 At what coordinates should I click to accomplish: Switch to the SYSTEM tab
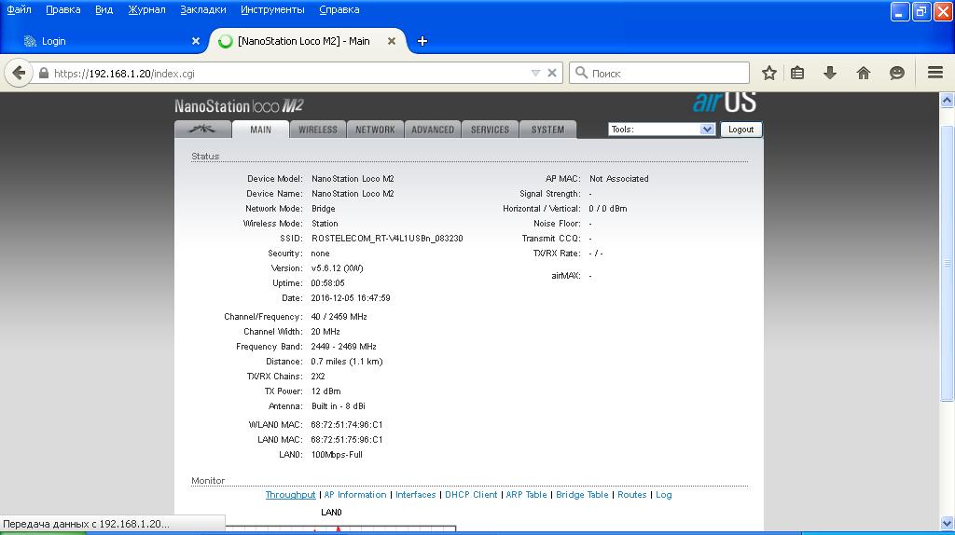(547, 130)
